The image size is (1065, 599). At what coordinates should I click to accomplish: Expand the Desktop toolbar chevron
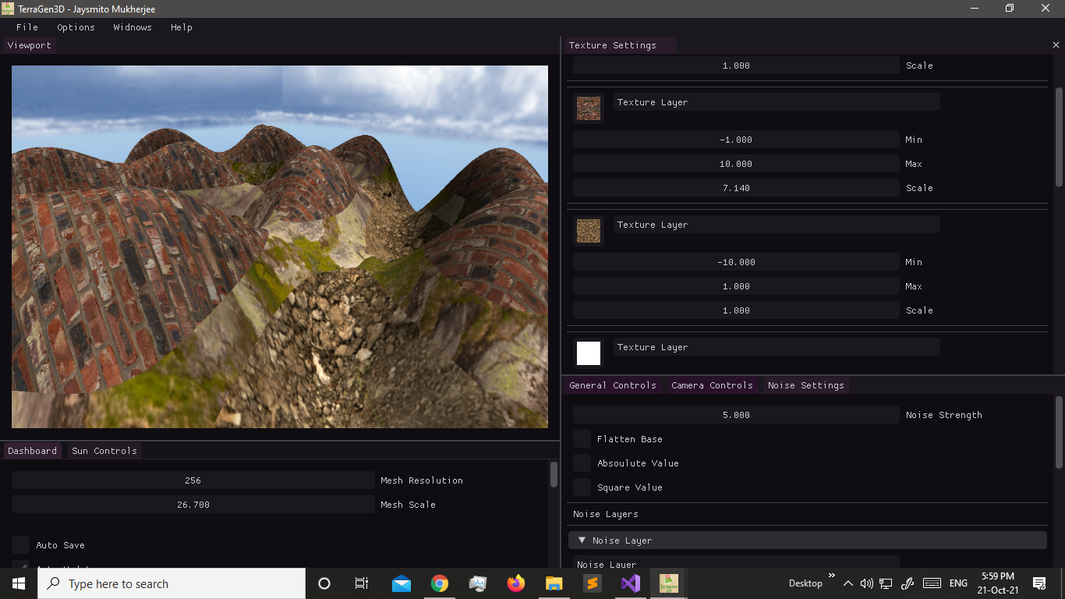click(x=831, y=576)
